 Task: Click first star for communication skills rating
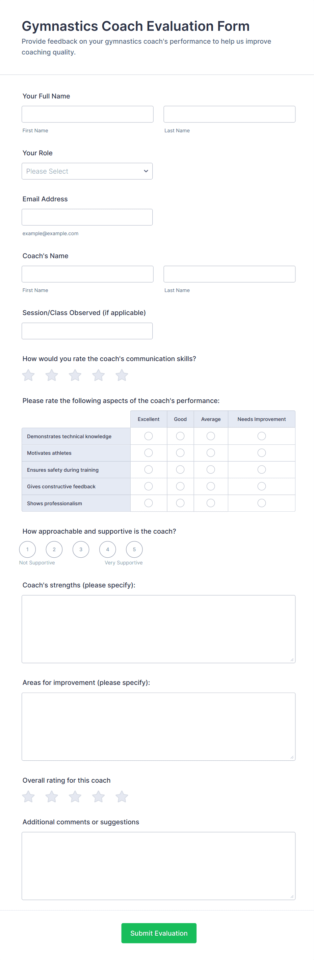pos(28,375)
